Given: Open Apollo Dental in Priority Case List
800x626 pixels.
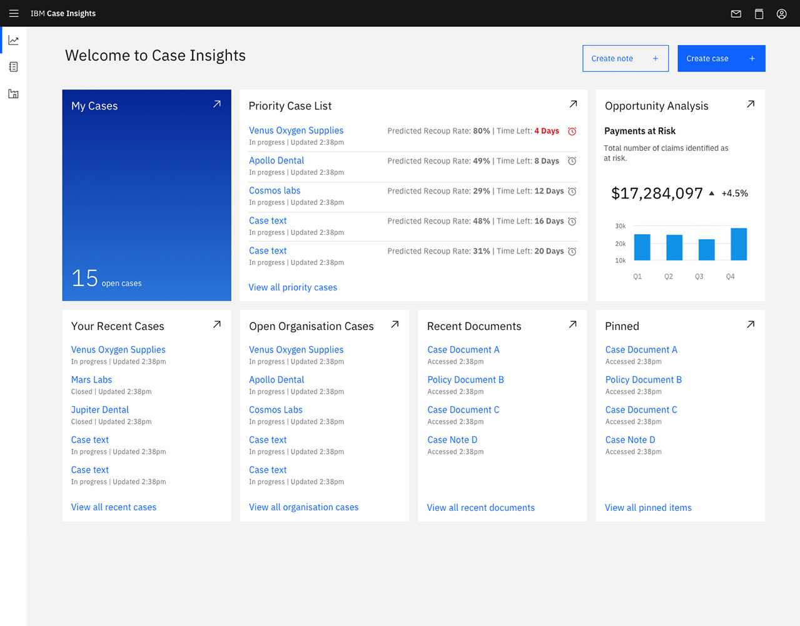Looking at the screenshot, I should 276,160.
